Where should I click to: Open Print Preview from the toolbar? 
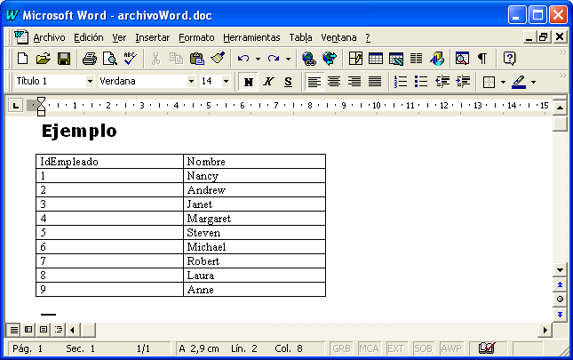[x=109, y=59]
